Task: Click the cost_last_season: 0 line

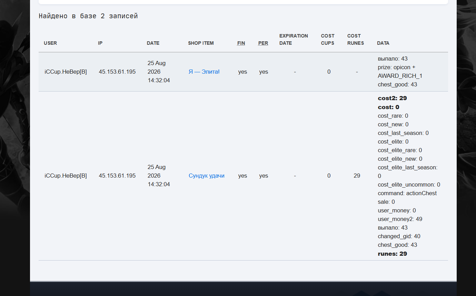Action: [403, 133]
